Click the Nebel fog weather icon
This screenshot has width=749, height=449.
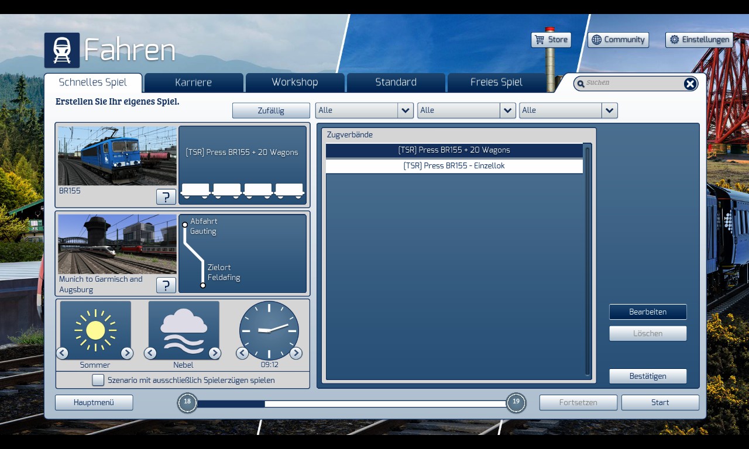coord(184,330)
